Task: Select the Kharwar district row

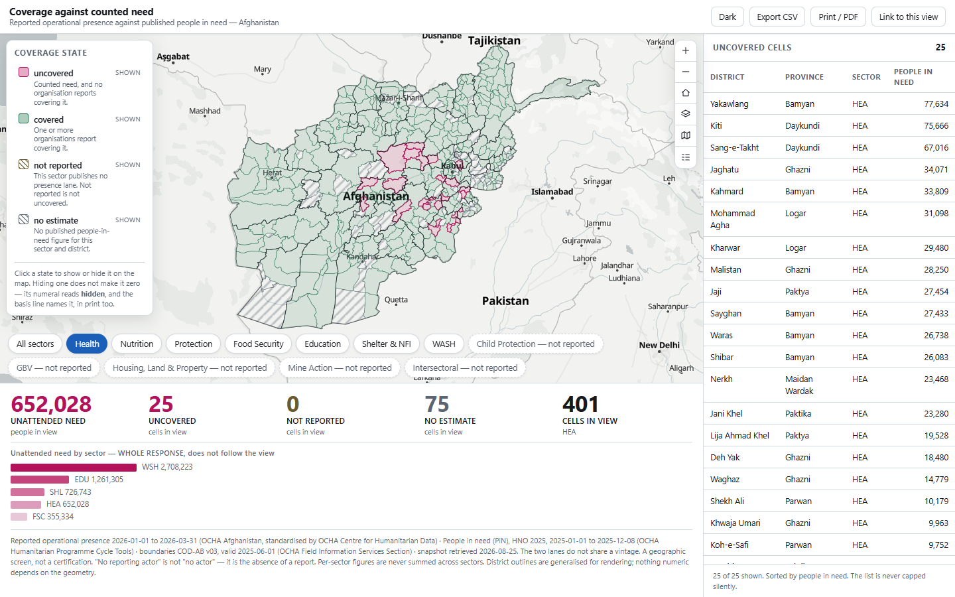Action: pos(829,247)
